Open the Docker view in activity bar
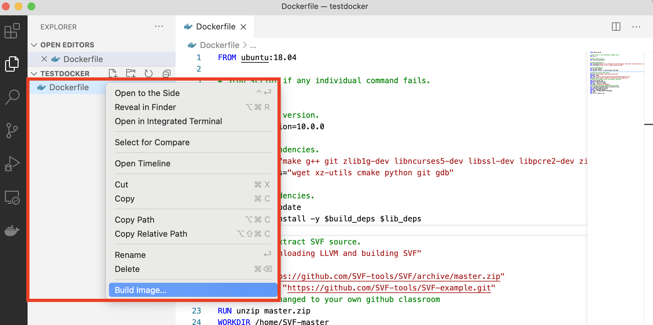This screenshot has width=653, height=325. [12, 230]
